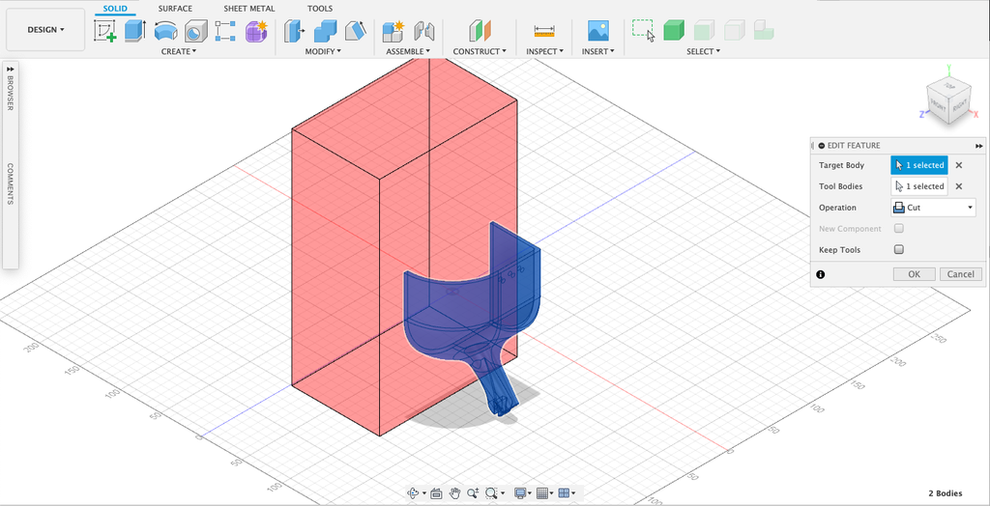
Task: Click the Viewports layout icon
Action: 564,493
